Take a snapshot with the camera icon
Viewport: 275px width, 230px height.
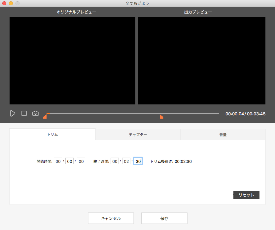point(35,113)
